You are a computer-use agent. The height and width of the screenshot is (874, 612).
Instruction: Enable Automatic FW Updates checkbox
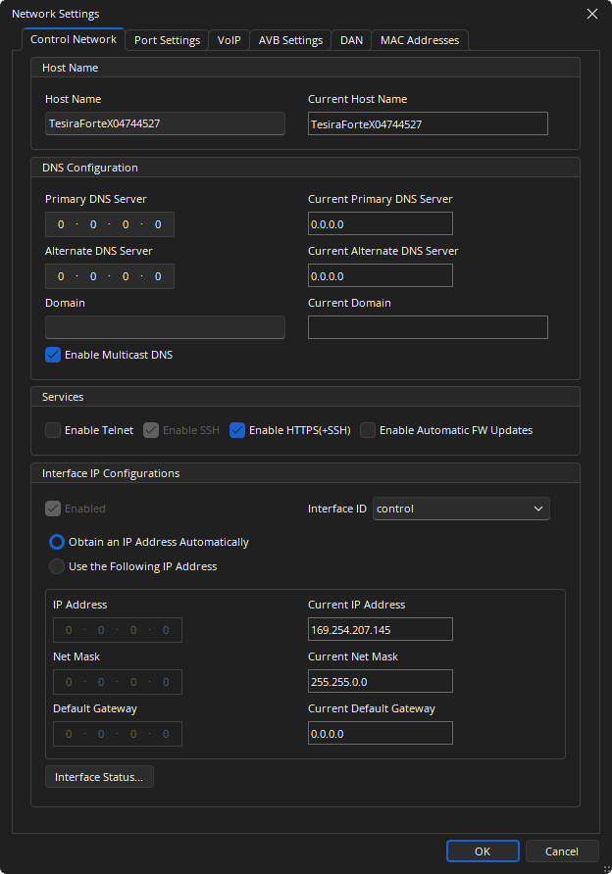(368, 430)
